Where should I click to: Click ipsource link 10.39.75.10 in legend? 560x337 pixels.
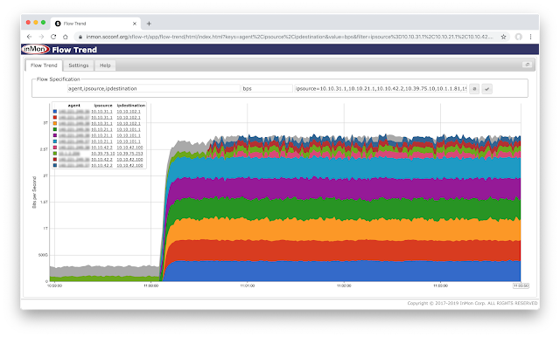[103, 154]
